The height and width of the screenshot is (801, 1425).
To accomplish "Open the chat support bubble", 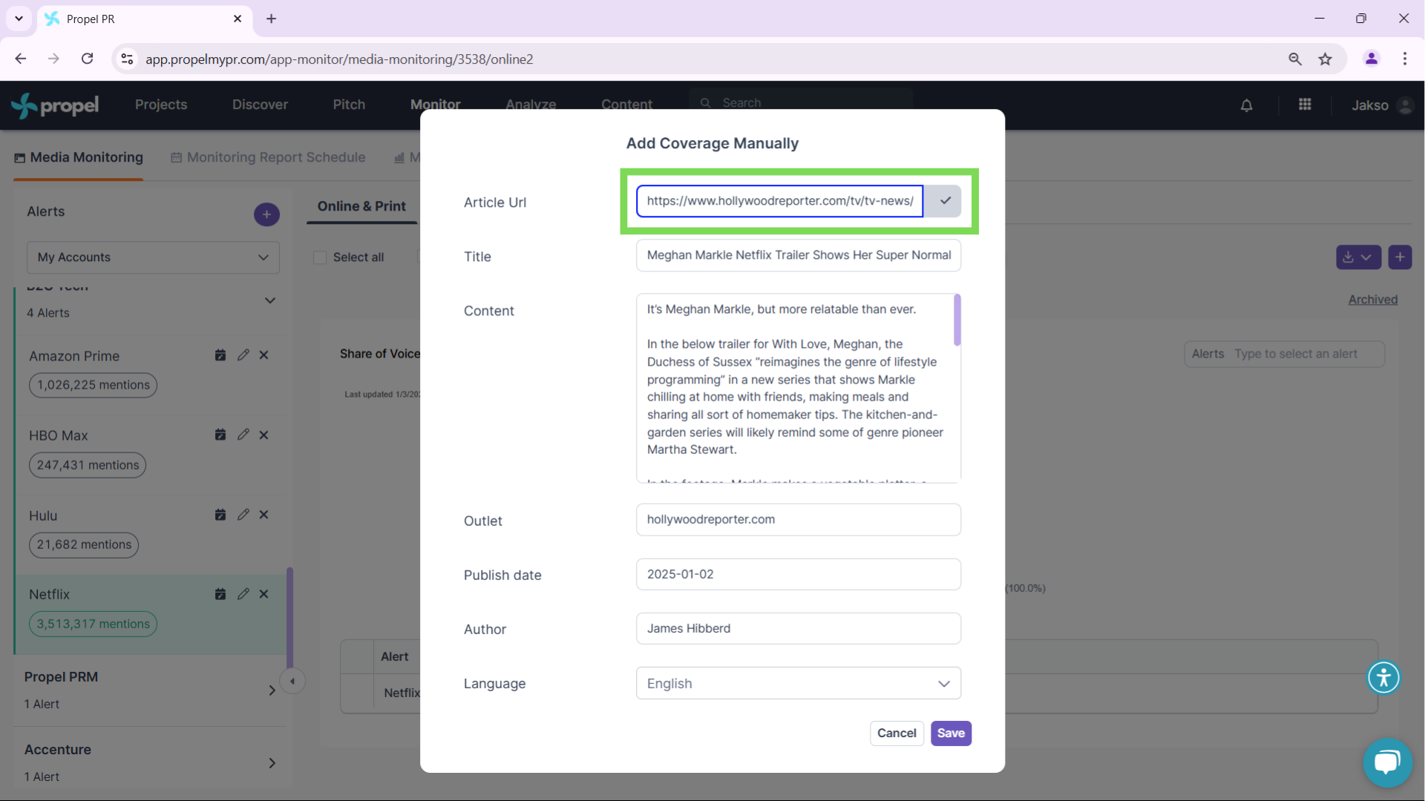I will tap(1387, 762).
